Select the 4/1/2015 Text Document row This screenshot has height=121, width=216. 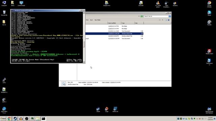click(x=114, y=31)
